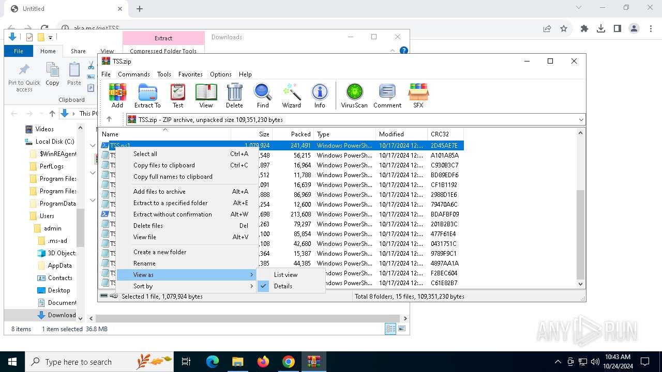
Task: Click the Copy icon in Explorer ribbon
Action: 52,74
